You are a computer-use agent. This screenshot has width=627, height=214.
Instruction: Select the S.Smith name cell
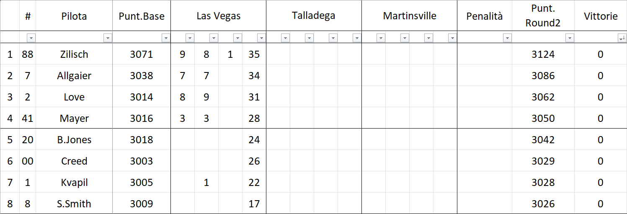point(74,204)
